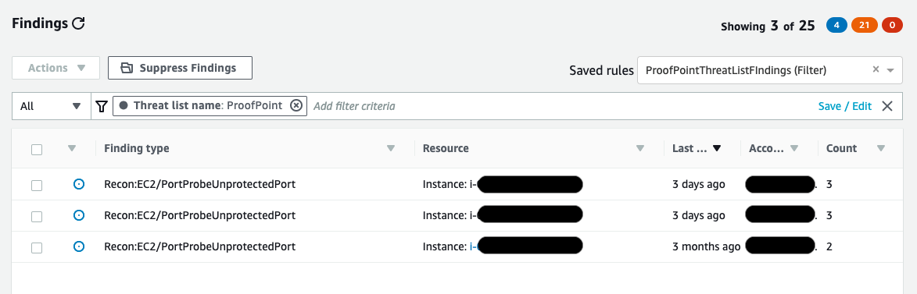Click the Count column header
The height and width of the screenshot is (294, 917).
click(841, 148)
